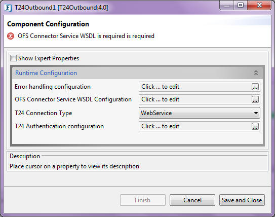Click the Runtime Configuration section header
275x217 pixels.
[x=138, y=73]
